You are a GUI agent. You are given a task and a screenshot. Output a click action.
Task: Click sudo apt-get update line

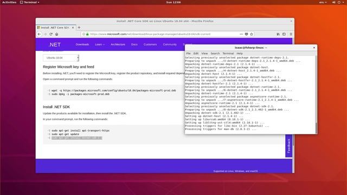pyautogui.click(x=65, y=134)
